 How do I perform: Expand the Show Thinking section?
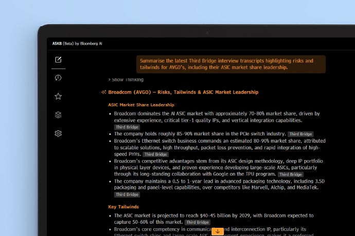point(126,80)
